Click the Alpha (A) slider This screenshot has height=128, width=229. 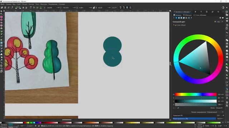(x=196, y=105)
